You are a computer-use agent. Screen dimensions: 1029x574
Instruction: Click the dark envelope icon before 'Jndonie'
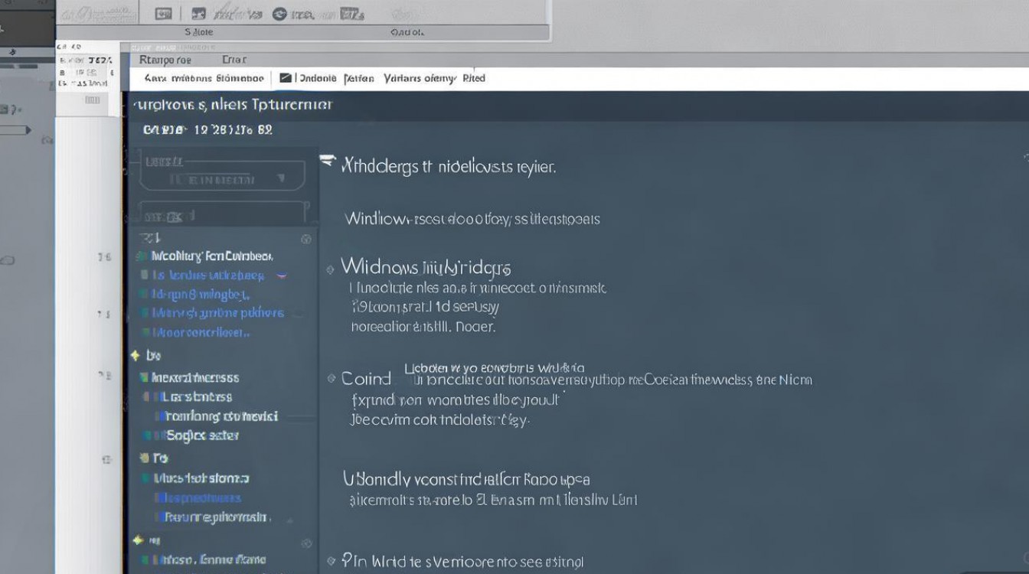pos(286,78)
